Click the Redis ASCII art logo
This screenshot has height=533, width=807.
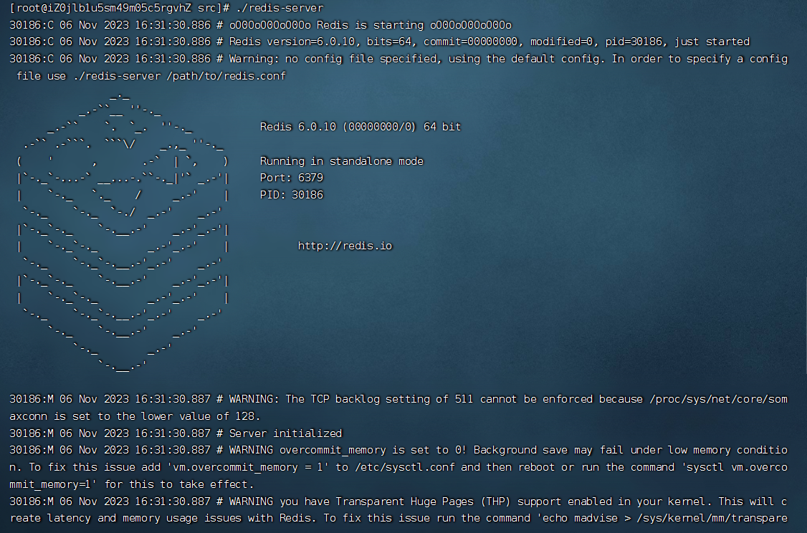123,231
